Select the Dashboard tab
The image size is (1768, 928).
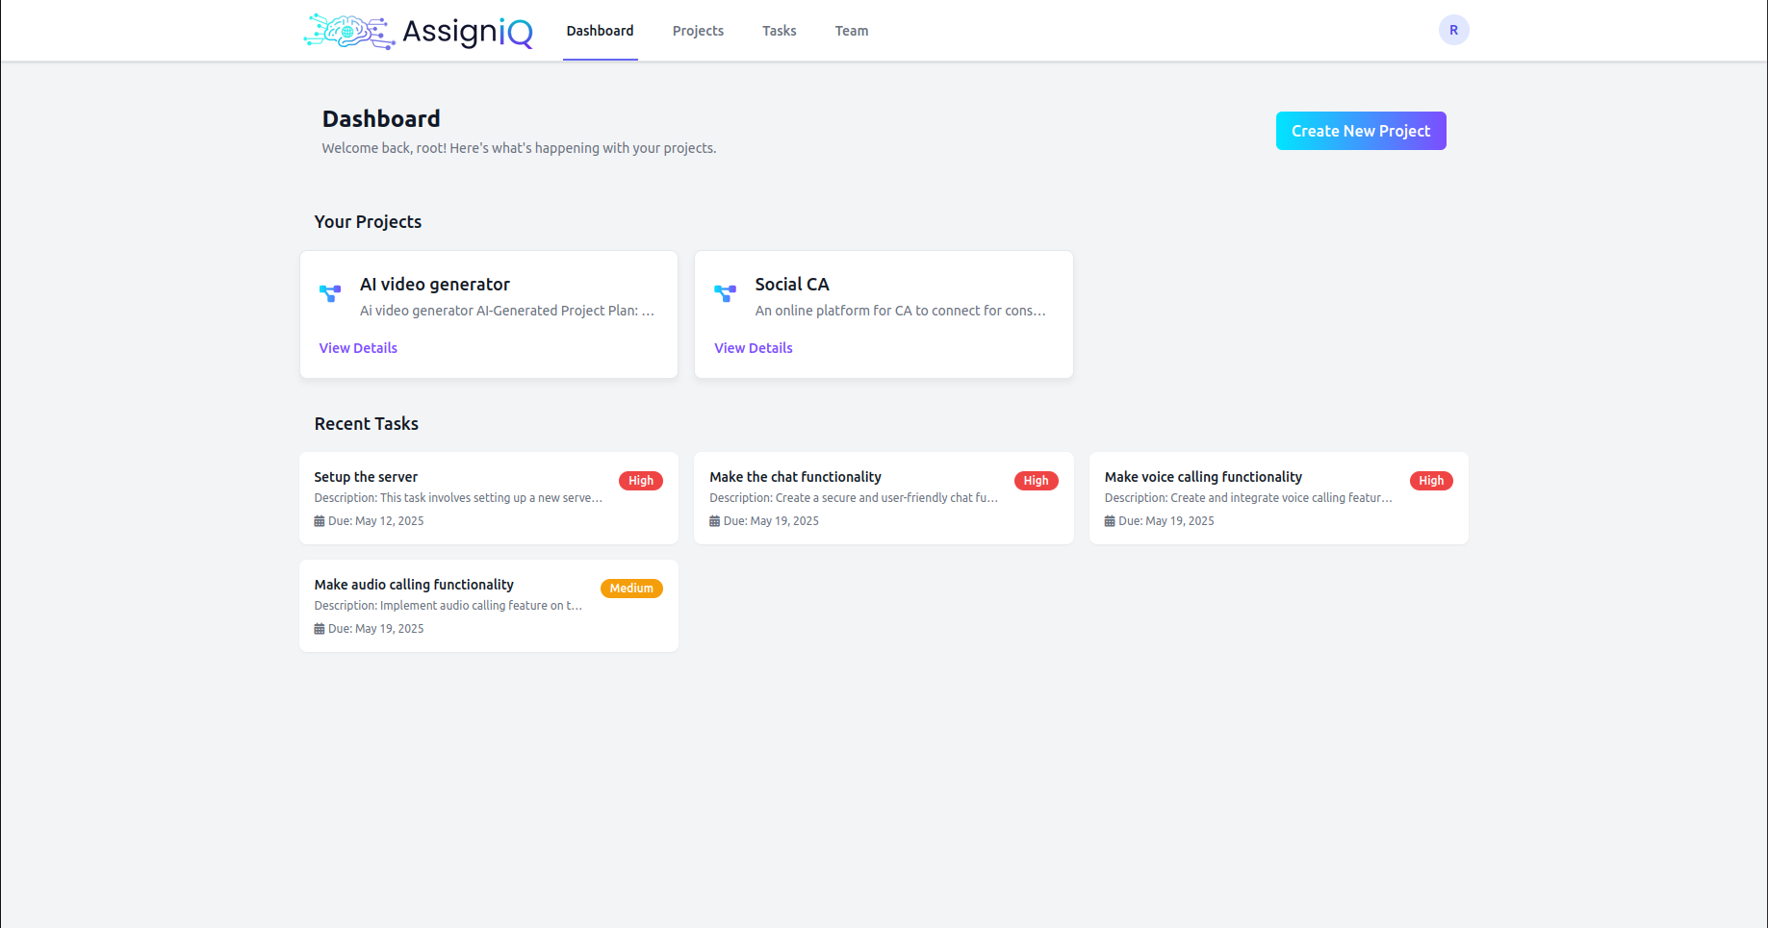[x=601, y=31]
